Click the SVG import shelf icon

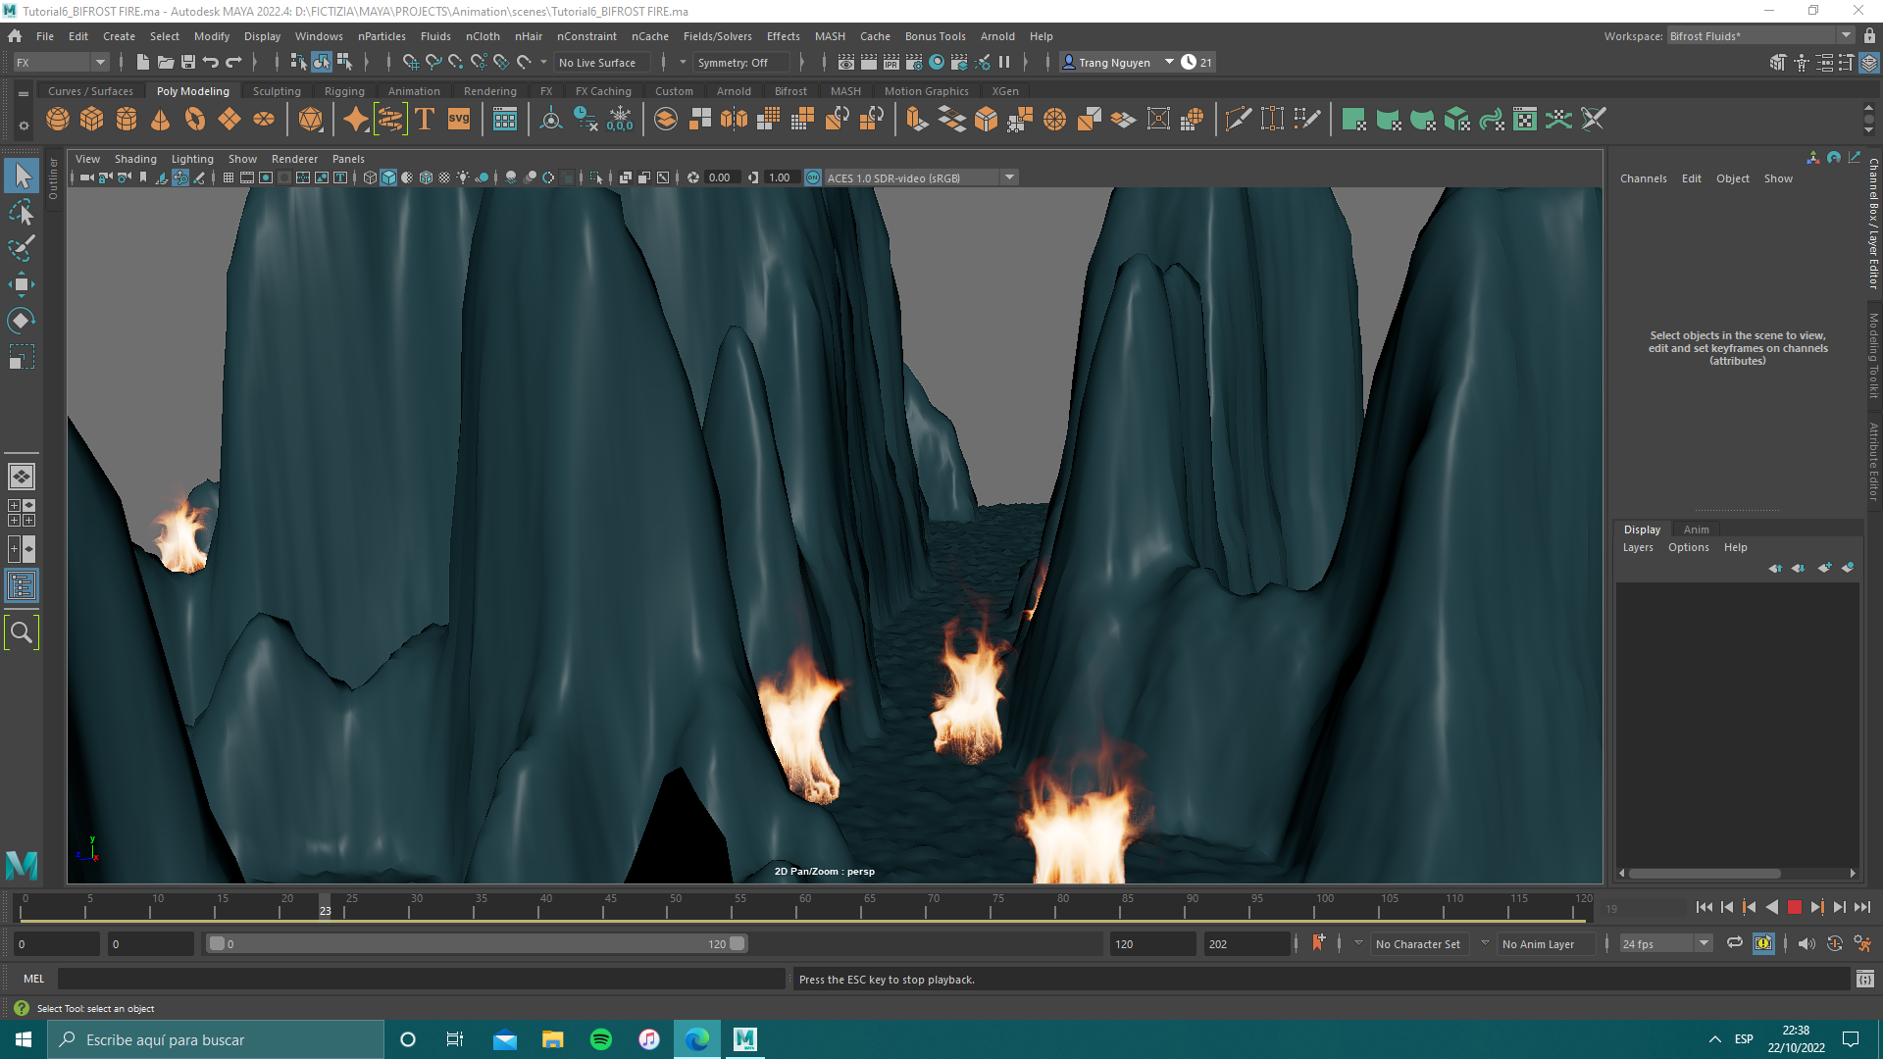[459, 120]
